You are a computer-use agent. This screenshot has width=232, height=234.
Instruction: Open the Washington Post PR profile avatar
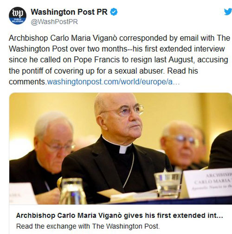coord(18,16)
